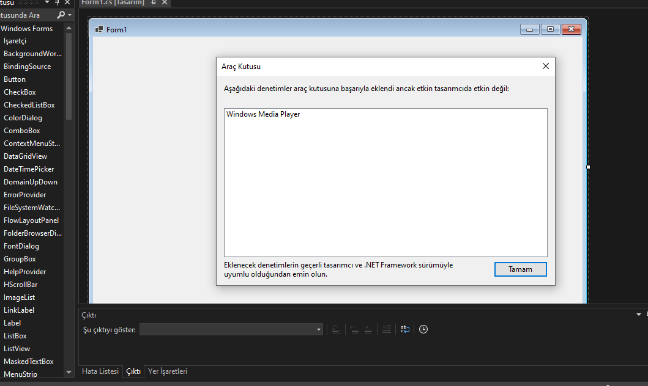Select ImageList in toolbox
This screenshot has height=386, width=648.
pos(19,297)
